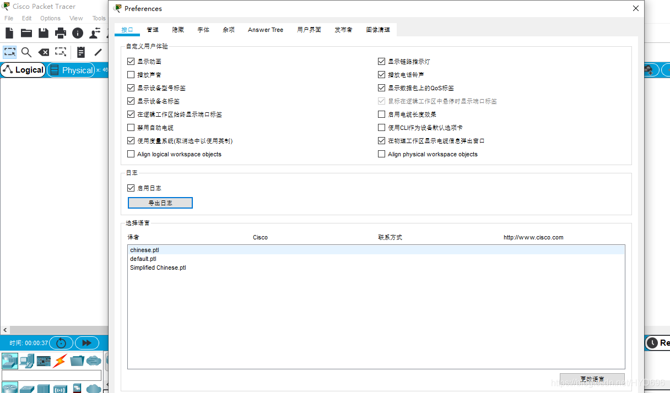Image resolution: width=670 pixels, height=393 pixels.
Task: Switch to the Physical workspace view
Action: (x=71, y=70)
